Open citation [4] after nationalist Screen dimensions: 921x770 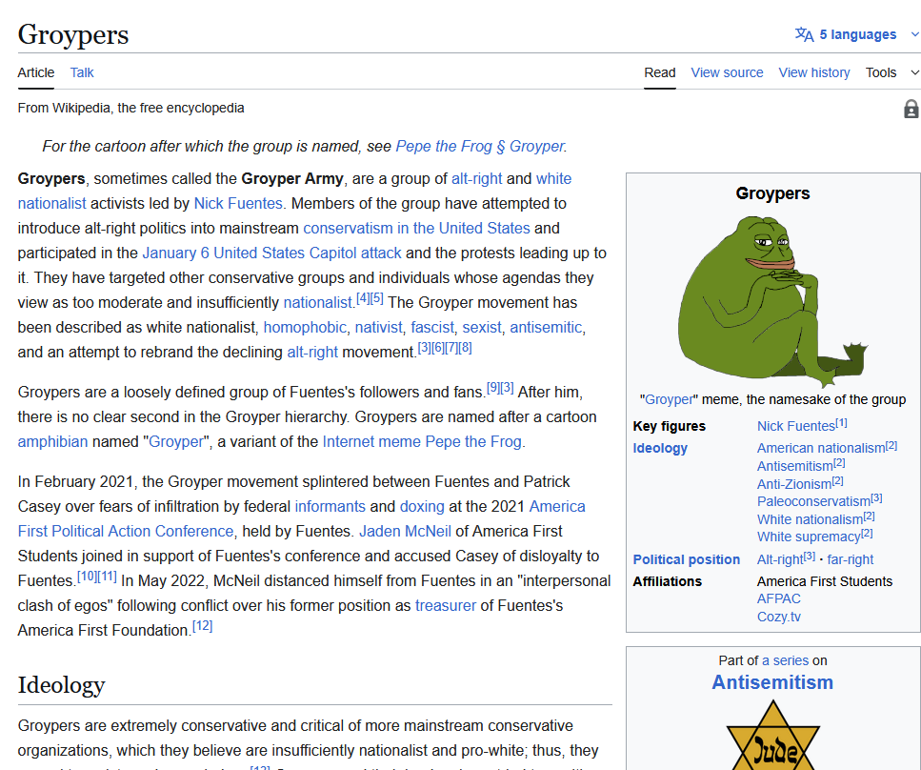(x=363, y=298)
